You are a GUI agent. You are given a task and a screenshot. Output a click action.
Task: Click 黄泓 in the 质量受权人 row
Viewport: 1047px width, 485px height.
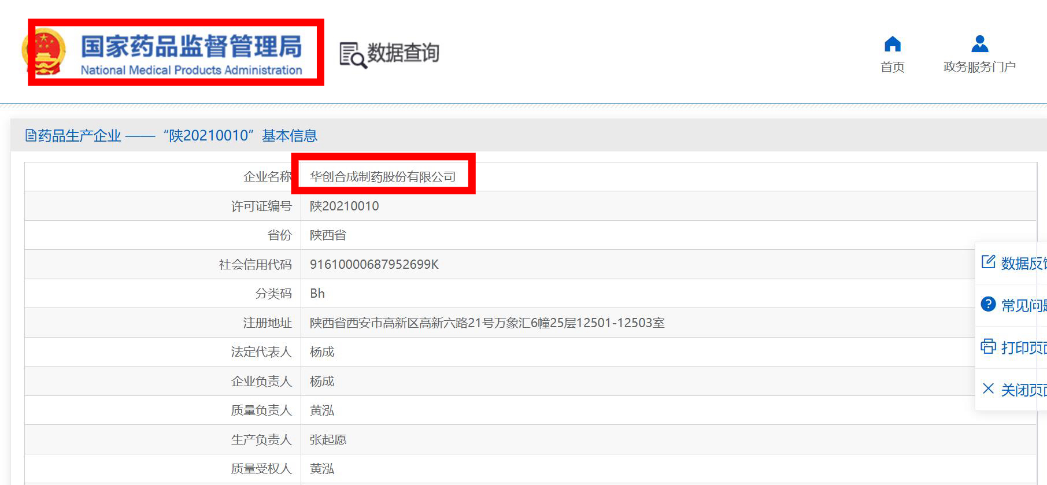click(322, 469)
